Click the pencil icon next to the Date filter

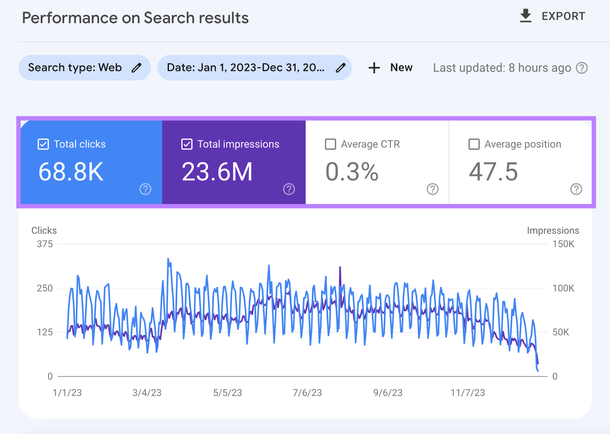[x=340, y=67]
